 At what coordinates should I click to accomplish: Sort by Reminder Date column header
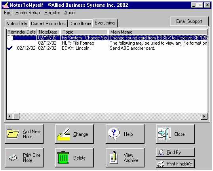point(21,32)
